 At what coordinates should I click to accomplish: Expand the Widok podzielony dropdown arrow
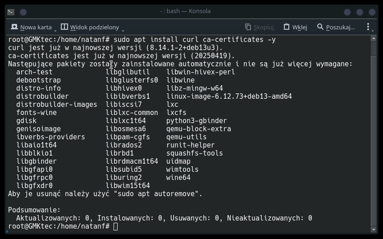[123, 31]
